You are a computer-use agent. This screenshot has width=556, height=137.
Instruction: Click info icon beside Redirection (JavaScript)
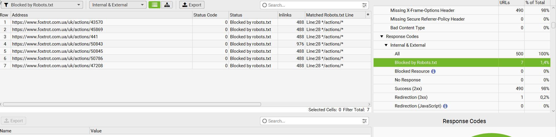445,106
